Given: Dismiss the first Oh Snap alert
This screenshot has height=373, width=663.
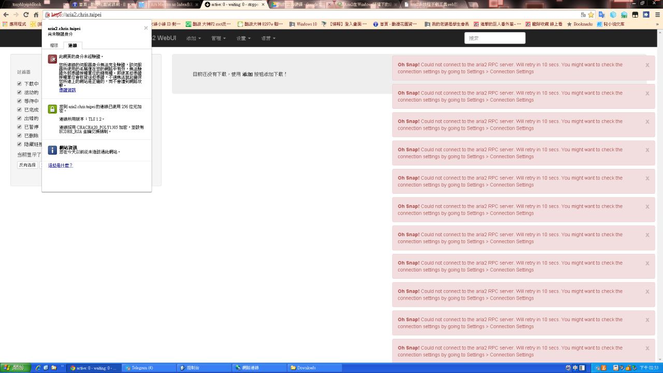Looking at the screenshot, I should 647,65.
